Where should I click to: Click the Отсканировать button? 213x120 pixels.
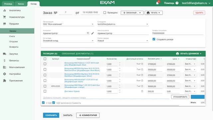(180, 97)
